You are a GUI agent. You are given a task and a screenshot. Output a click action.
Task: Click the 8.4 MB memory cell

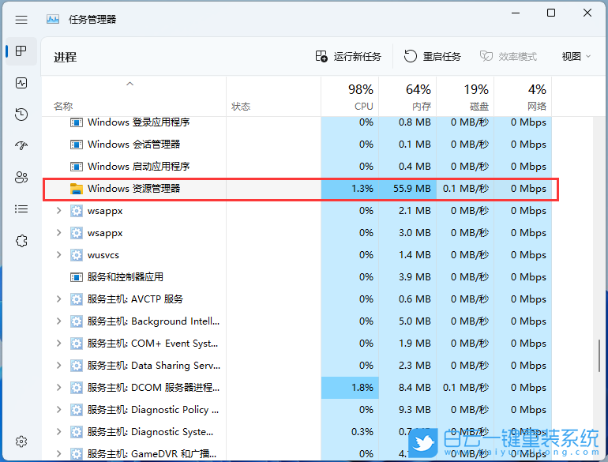click(407, 388)
